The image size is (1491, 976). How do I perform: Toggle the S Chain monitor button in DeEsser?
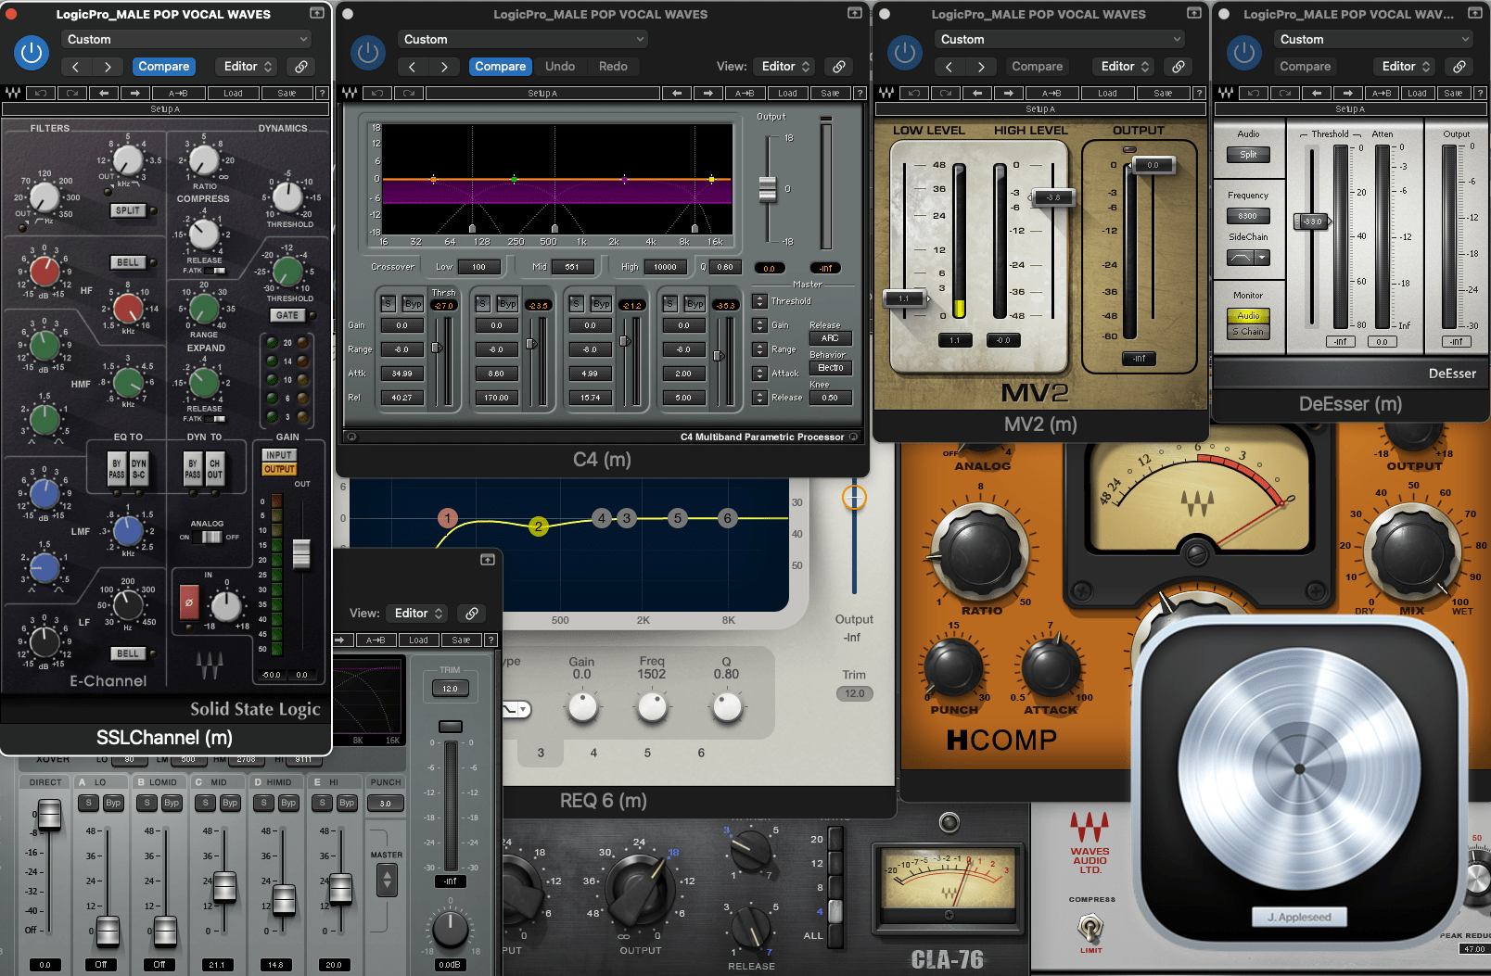point(1248,331)
